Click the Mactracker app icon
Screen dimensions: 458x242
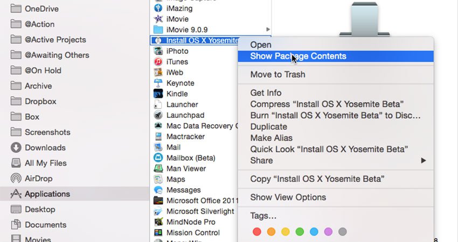coord(158,137)
